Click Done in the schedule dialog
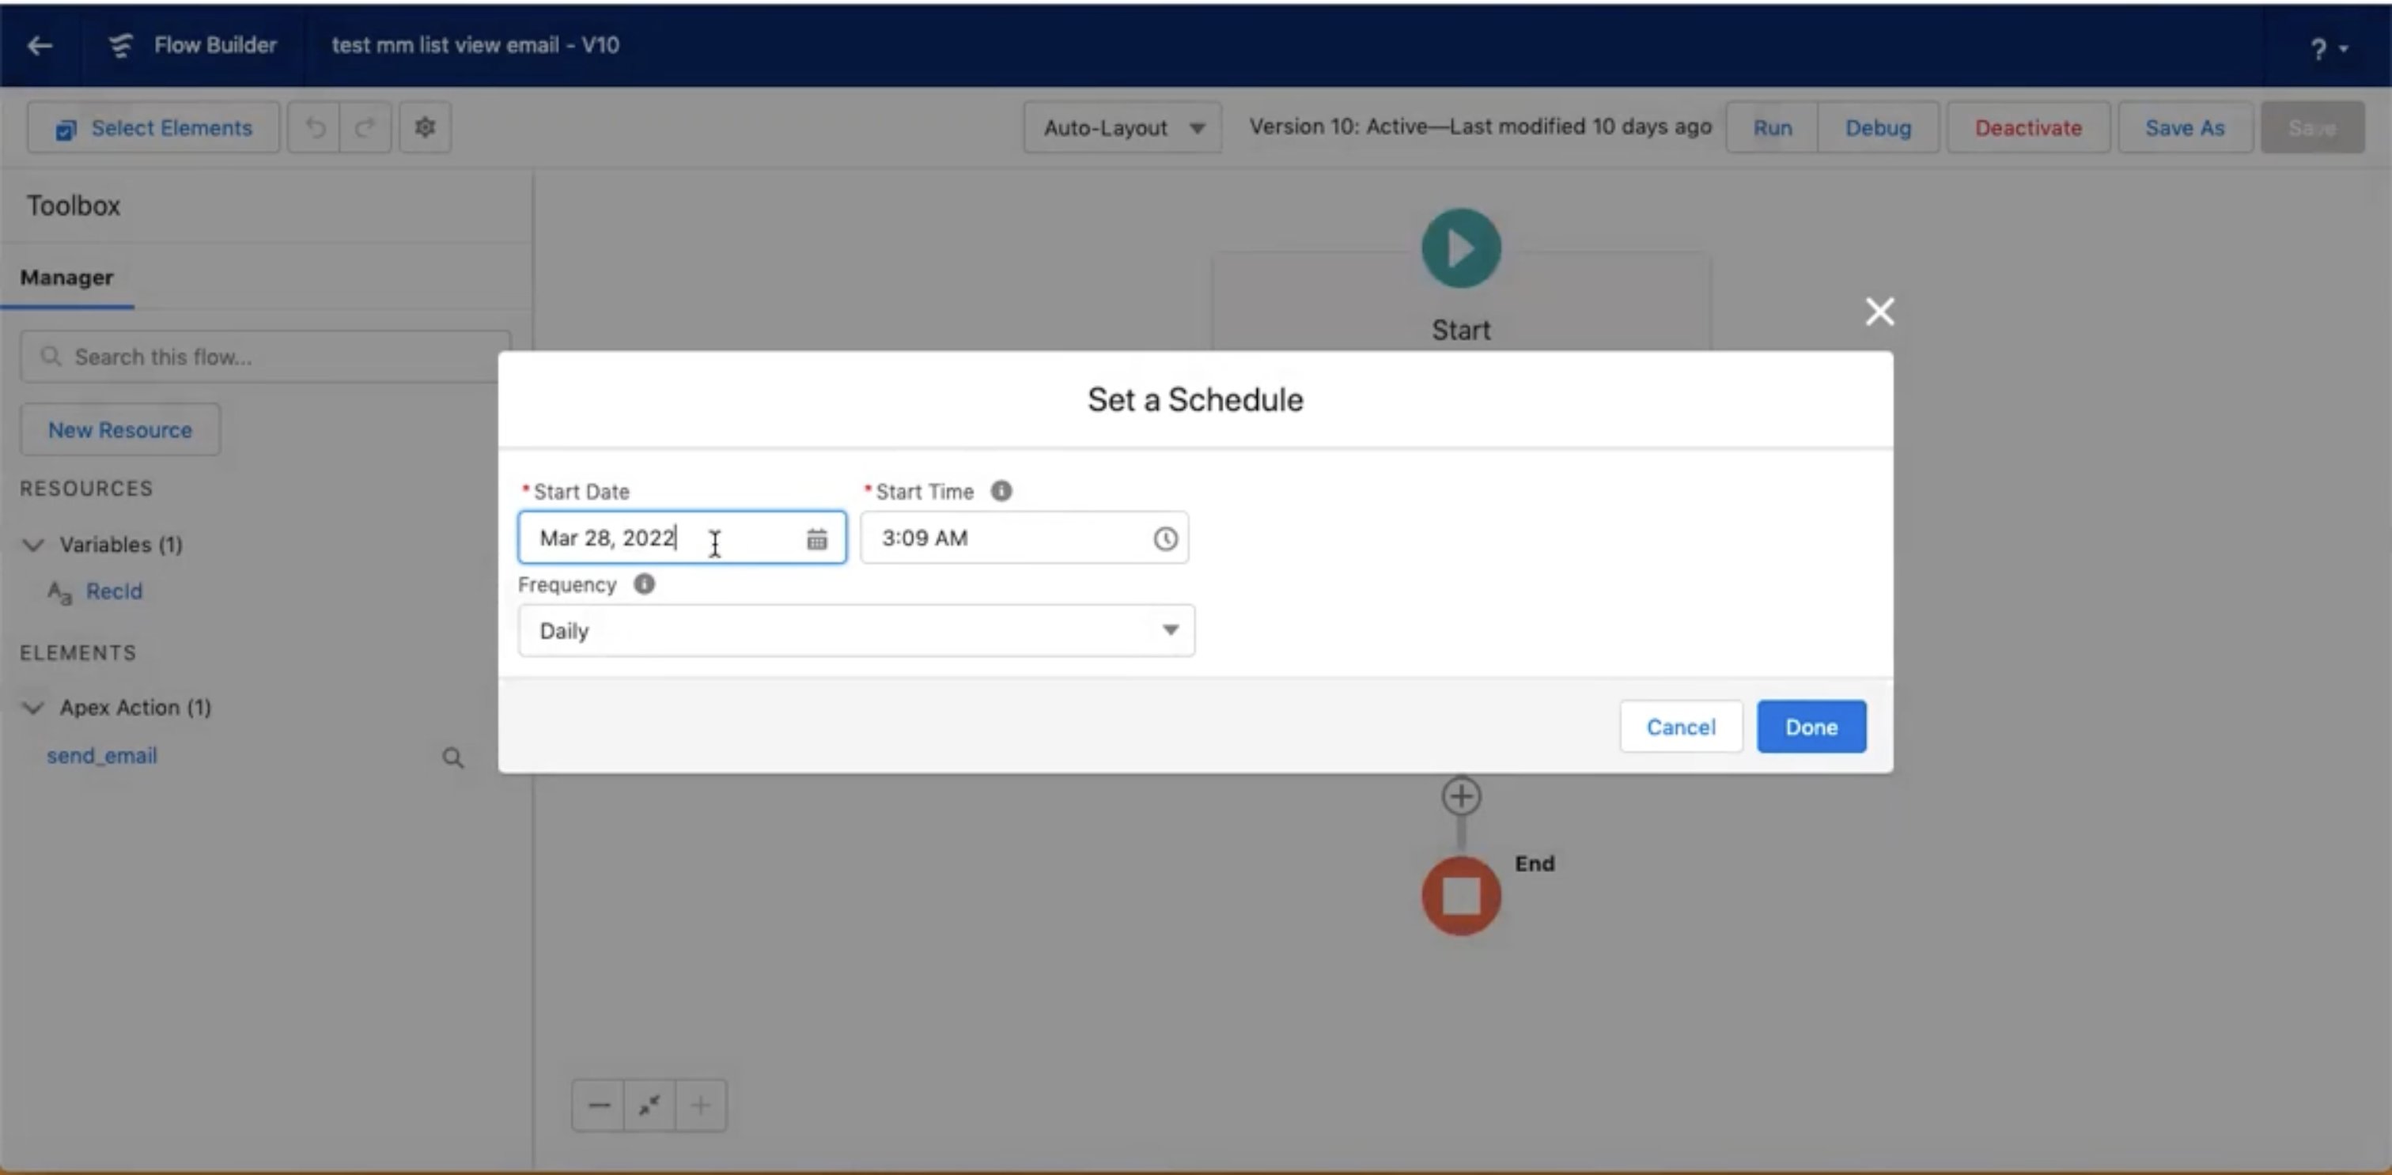Image resolution: width=2392 pixels, height=1175 pixels. pos(1811,727)
